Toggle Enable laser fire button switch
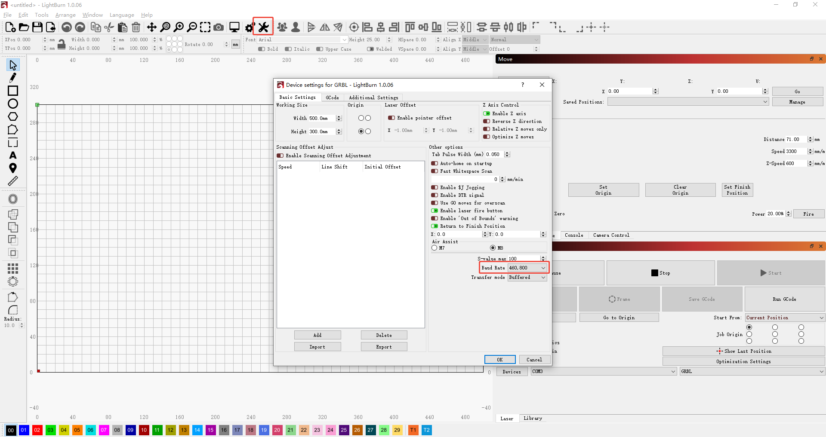826x437 pixels. 435,211
